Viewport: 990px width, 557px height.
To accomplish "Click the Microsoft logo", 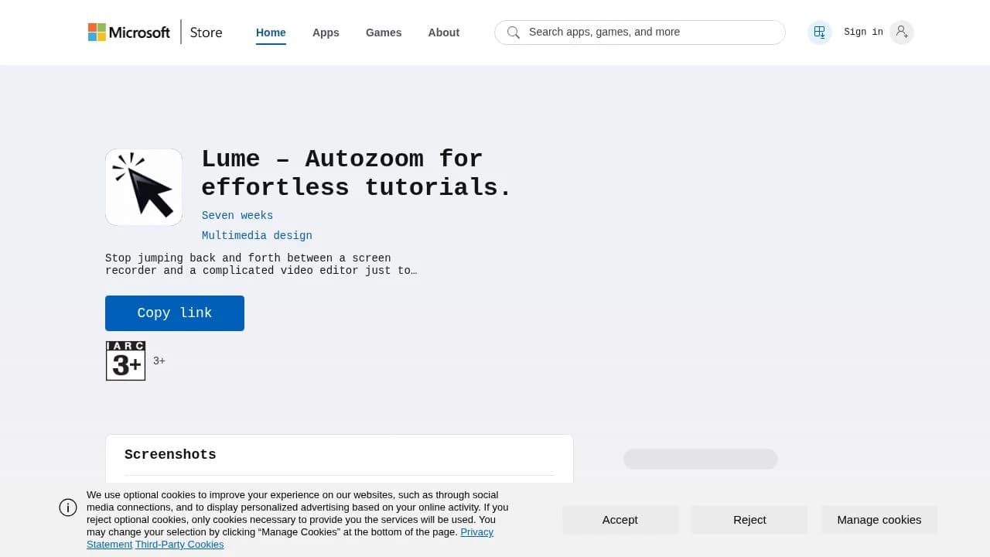I will tap(128, 32).
